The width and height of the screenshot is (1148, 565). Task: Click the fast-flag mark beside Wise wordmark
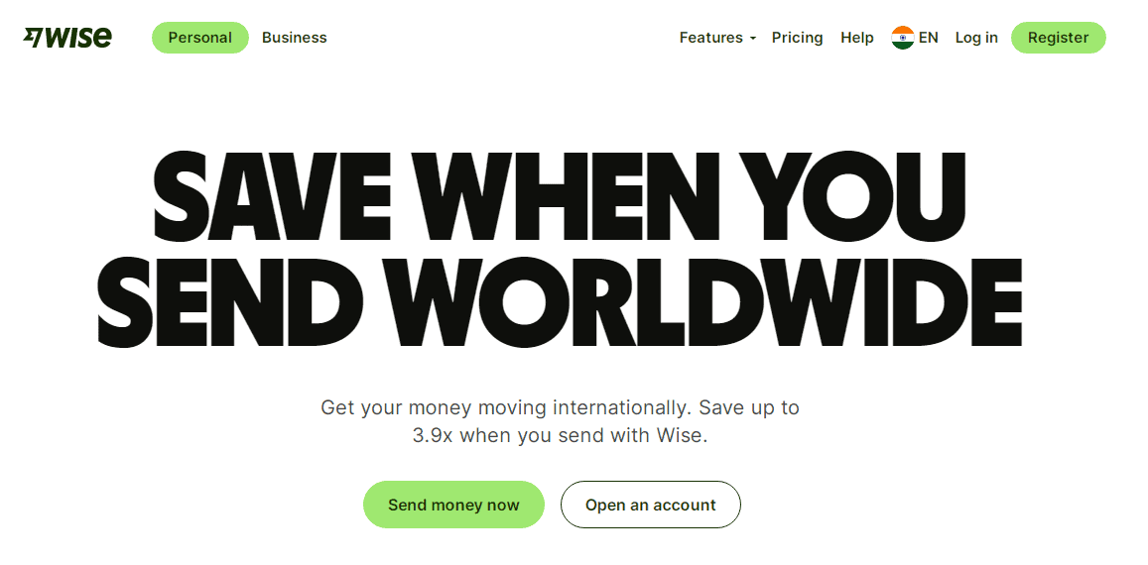coord(33,38)
